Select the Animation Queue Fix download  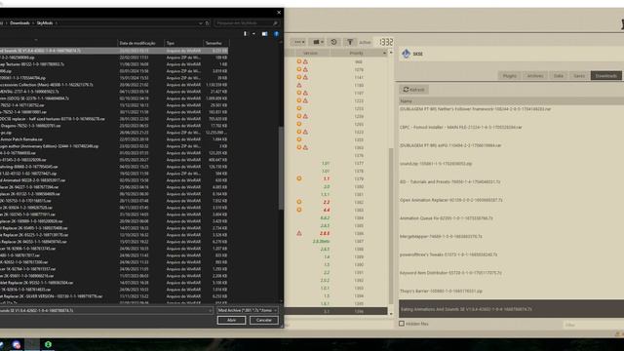coord(511,218)
